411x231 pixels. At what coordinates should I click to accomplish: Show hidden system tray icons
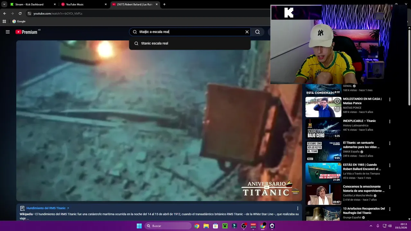pyautogui.click(x=371, y=226)
